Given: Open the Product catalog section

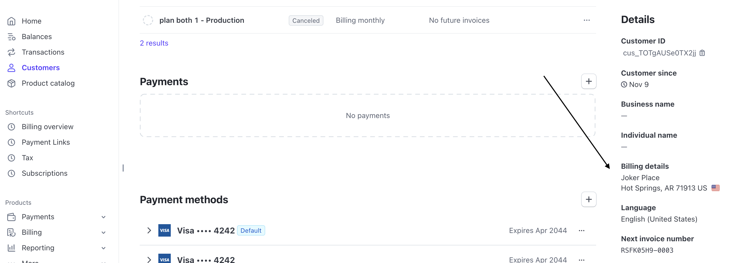Looking at the screenshot, I should 48,83.
